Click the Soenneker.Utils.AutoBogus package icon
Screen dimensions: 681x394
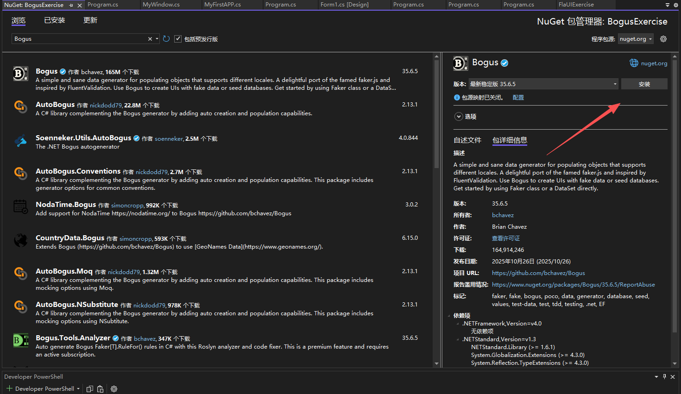click(21, 140)
